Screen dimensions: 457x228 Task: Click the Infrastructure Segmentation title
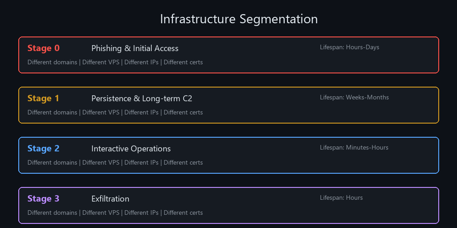tap(239, 19)
